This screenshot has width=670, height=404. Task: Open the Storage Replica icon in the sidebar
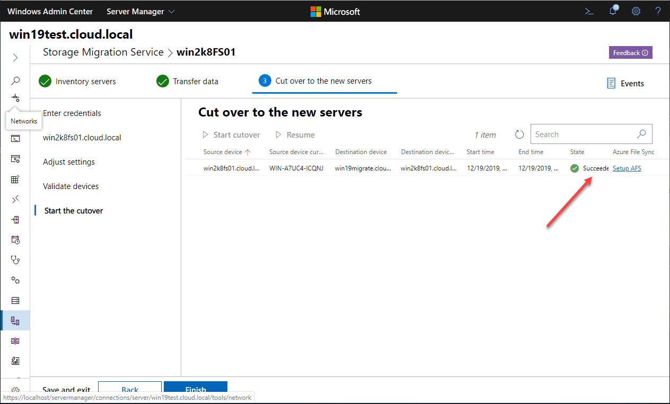point(15,341)
